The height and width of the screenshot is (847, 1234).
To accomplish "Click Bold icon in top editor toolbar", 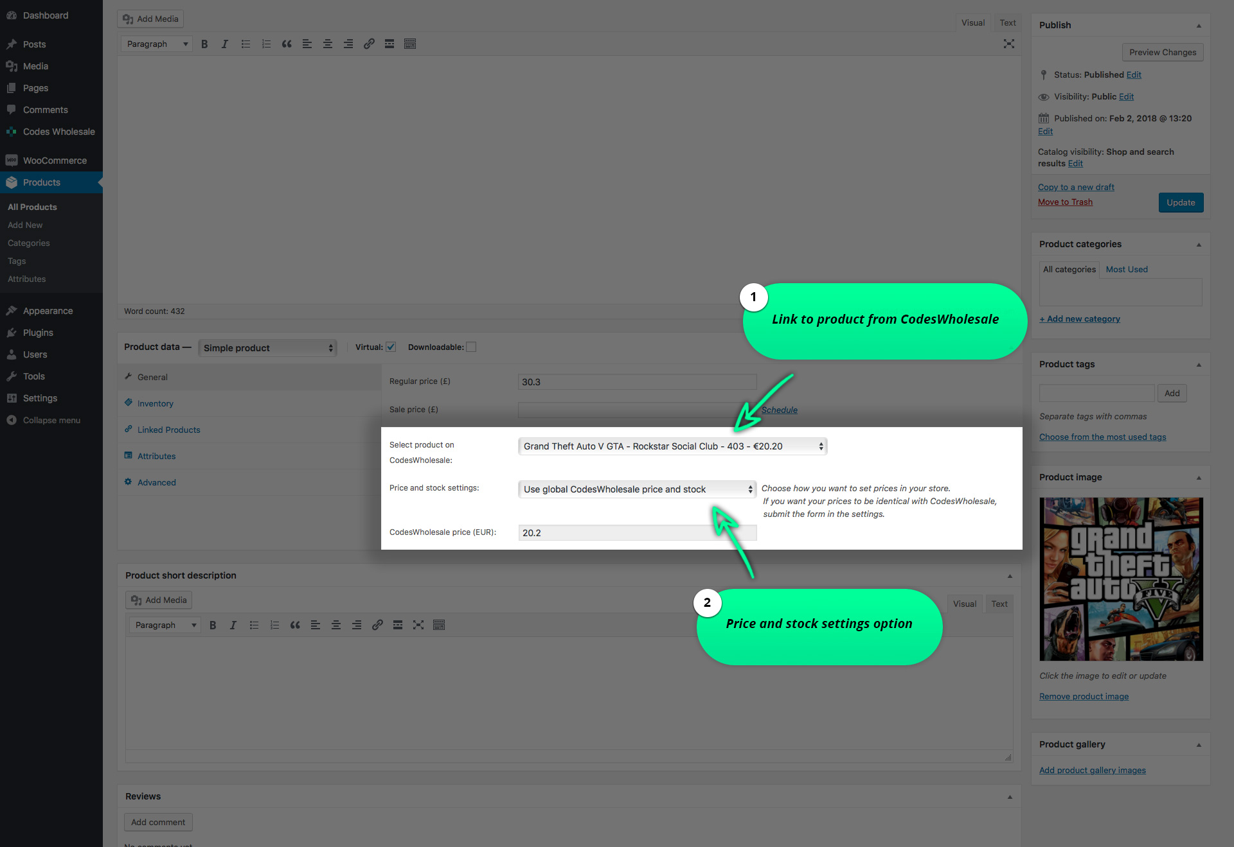I will click(x=204, y=44).
